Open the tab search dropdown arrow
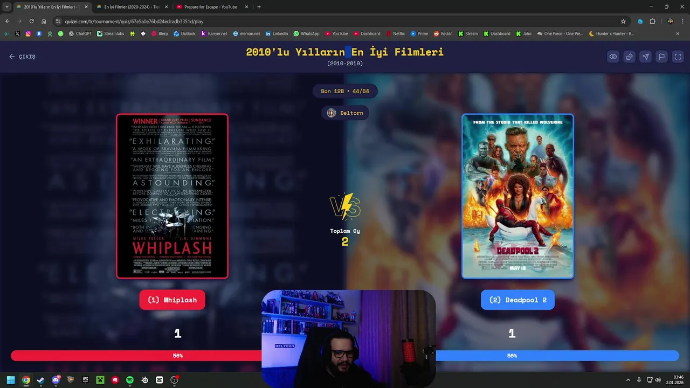 tap(6, 7)
